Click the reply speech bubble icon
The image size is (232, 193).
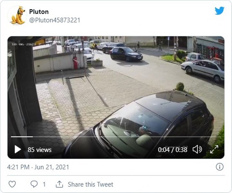tap(34, 184)
